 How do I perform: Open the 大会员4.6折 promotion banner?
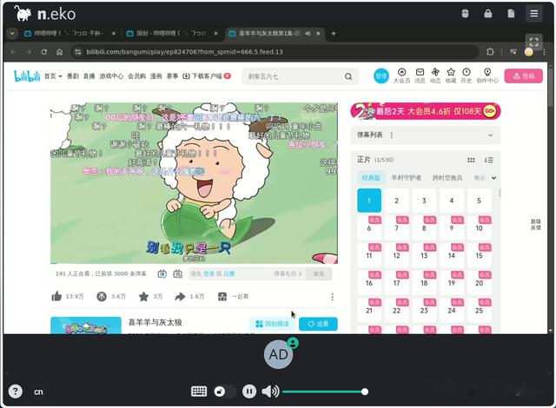(x=426, y=111)
